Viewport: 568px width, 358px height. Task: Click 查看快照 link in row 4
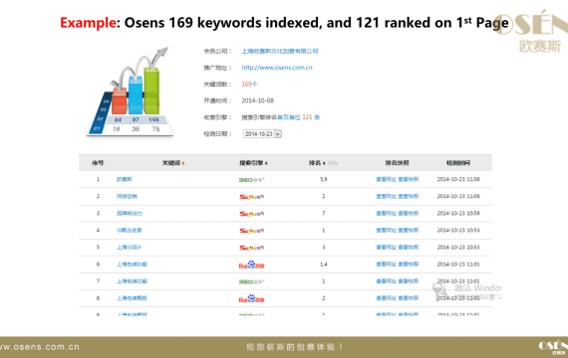coord(409,231)
